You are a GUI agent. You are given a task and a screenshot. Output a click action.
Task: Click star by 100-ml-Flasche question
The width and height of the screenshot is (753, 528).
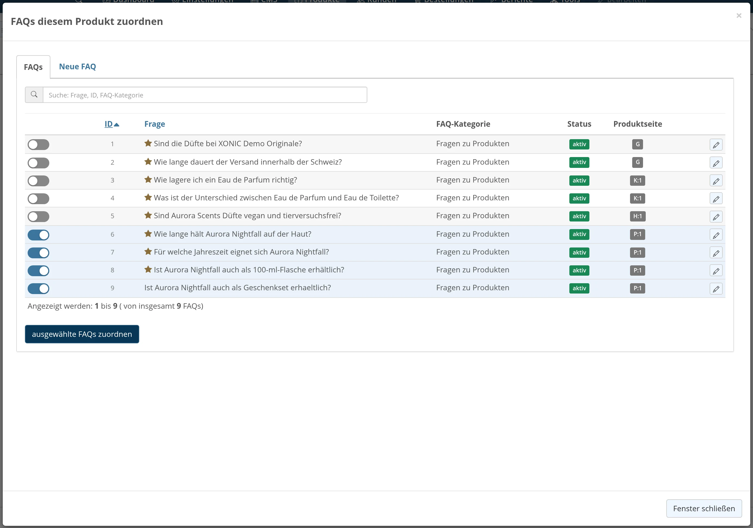148,269
